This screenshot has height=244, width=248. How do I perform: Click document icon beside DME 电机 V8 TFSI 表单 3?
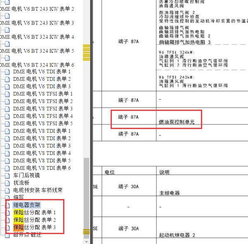tap(7, 109)
